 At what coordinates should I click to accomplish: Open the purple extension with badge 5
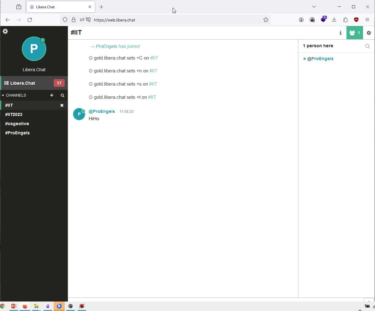pyautogui.click(x=323, y=19)
